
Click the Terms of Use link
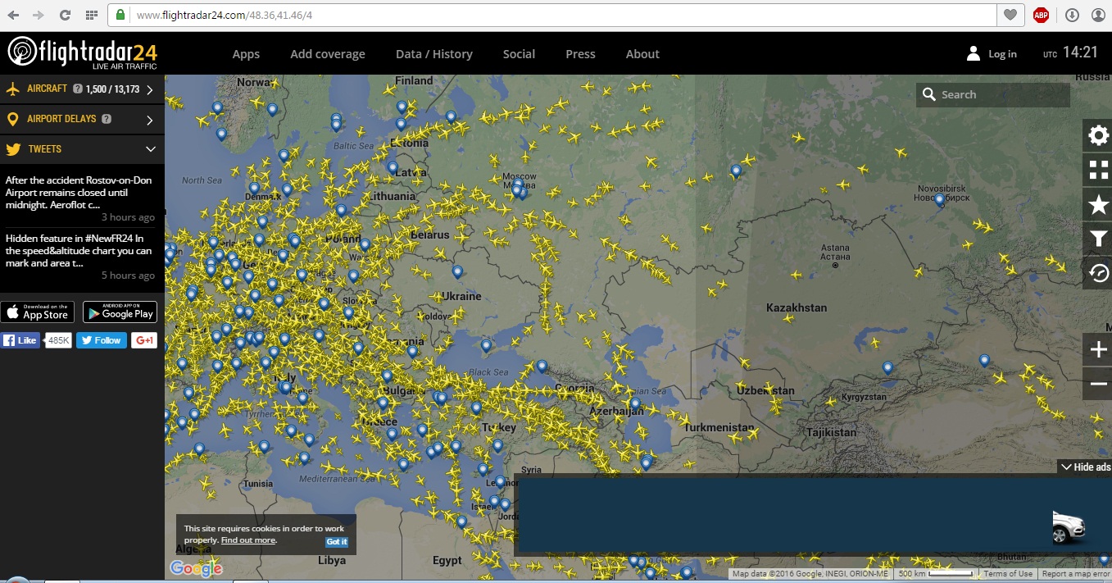[x=1008, y=574]
